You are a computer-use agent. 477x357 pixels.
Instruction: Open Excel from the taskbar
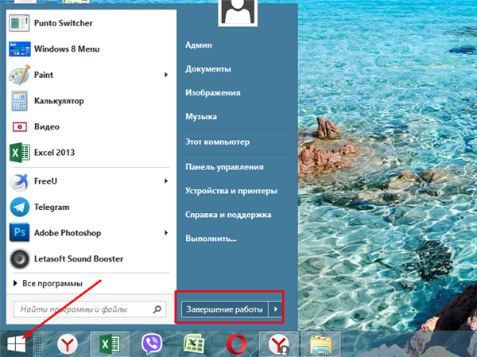[110, 344]
